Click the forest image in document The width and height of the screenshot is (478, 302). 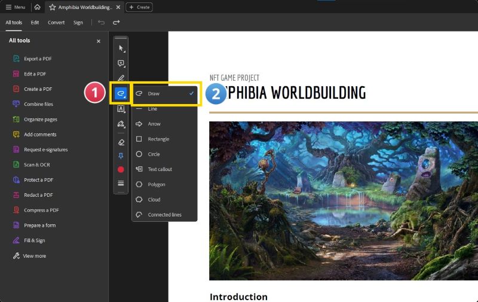pos(344,201)
